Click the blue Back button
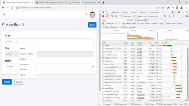 [x=92, y=25]
